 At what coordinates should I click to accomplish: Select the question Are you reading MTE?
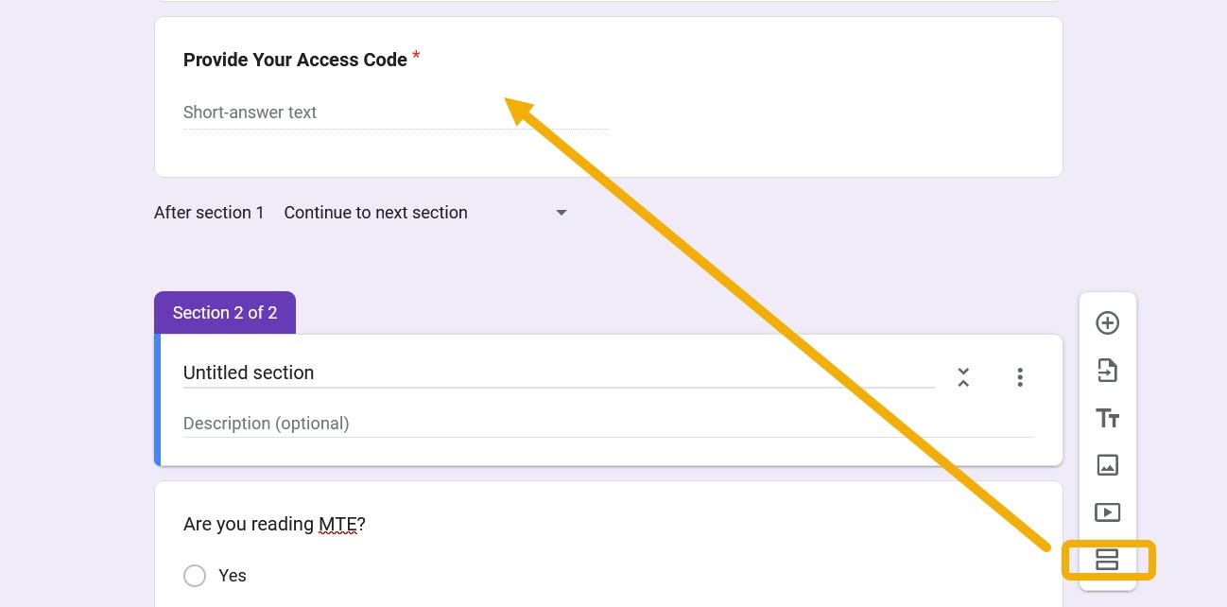tap(274, 524)
